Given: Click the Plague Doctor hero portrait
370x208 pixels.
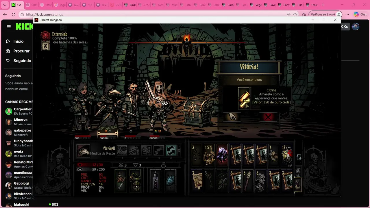Looking at the screenshot, I should tap(83, 151).
